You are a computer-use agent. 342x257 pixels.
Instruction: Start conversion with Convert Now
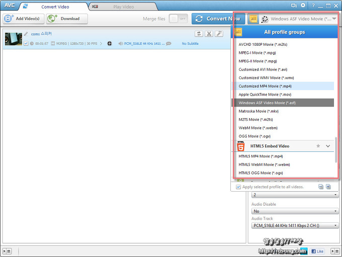point(218,19)
